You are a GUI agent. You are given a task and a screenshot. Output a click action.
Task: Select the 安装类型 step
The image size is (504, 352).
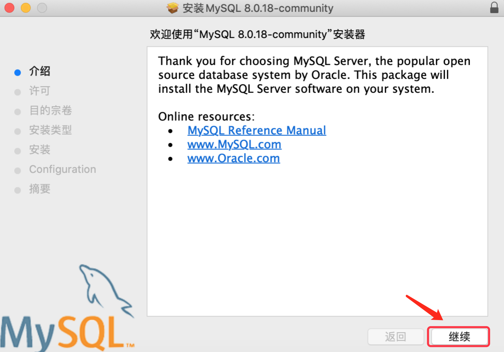51,130
